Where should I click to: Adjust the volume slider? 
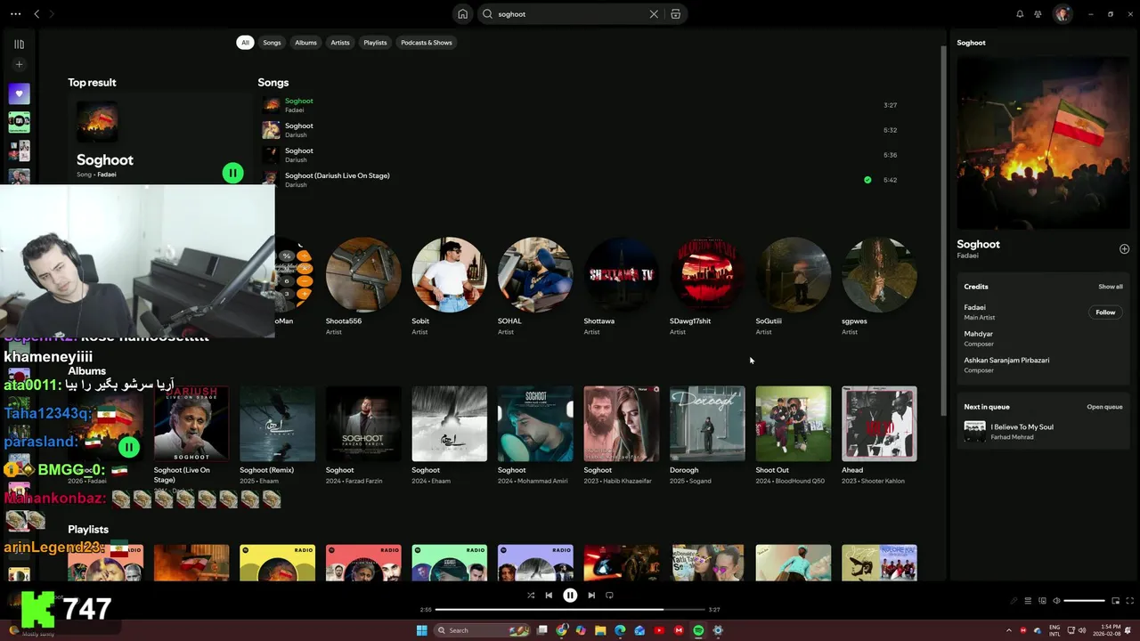coord(1084,601)
